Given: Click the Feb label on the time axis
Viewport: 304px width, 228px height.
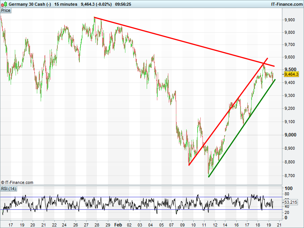Looking at the screenshot, I should point(119,225).
